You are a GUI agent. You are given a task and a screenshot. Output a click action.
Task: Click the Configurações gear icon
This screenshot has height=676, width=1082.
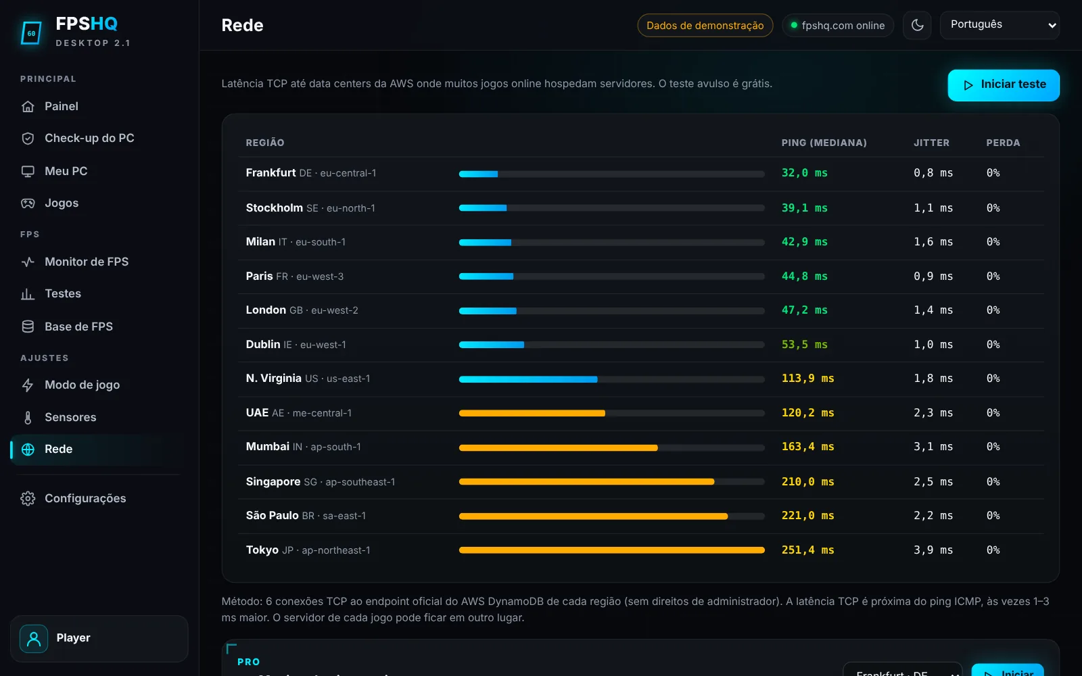click(x=28, y=498)
